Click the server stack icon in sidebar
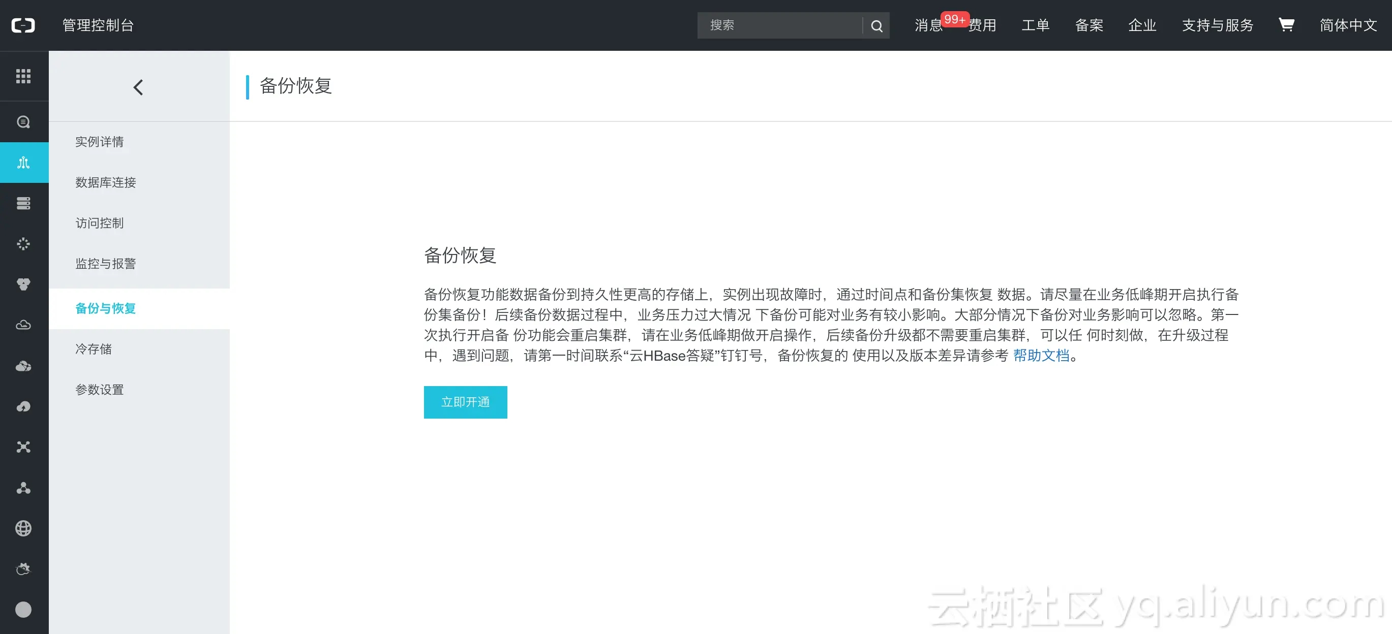Image resolution: width=1392 pixels, height=634 pixels. point(23,203)
